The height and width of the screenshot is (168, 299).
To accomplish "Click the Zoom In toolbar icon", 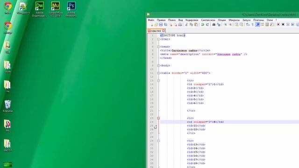I will pyautogui.click(x=225, y=25).
